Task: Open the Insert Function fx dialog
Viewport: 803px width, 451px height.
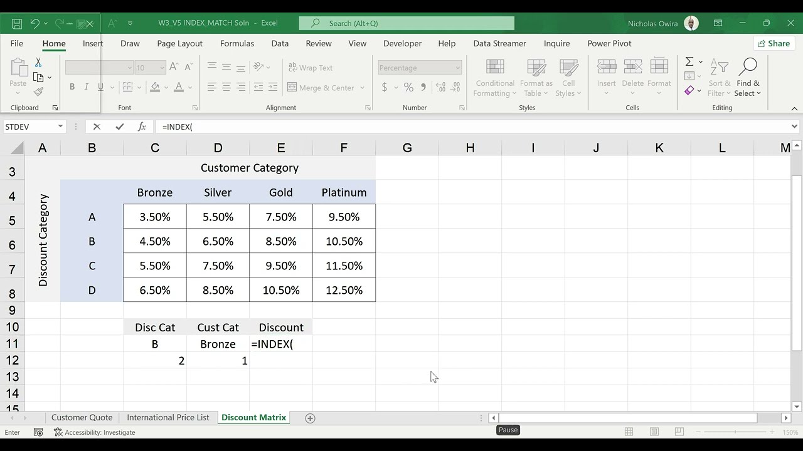Action: coord(142,127)
